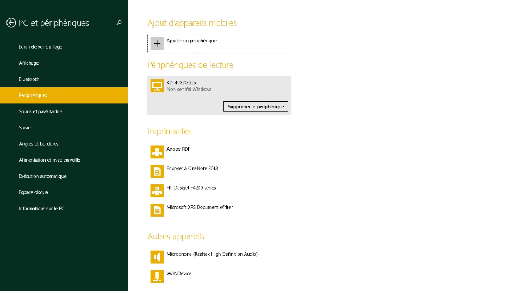518x291 pixels.
Task: Select the KD-49XD7005 monitor icon
Action: (x=157, y=86)
